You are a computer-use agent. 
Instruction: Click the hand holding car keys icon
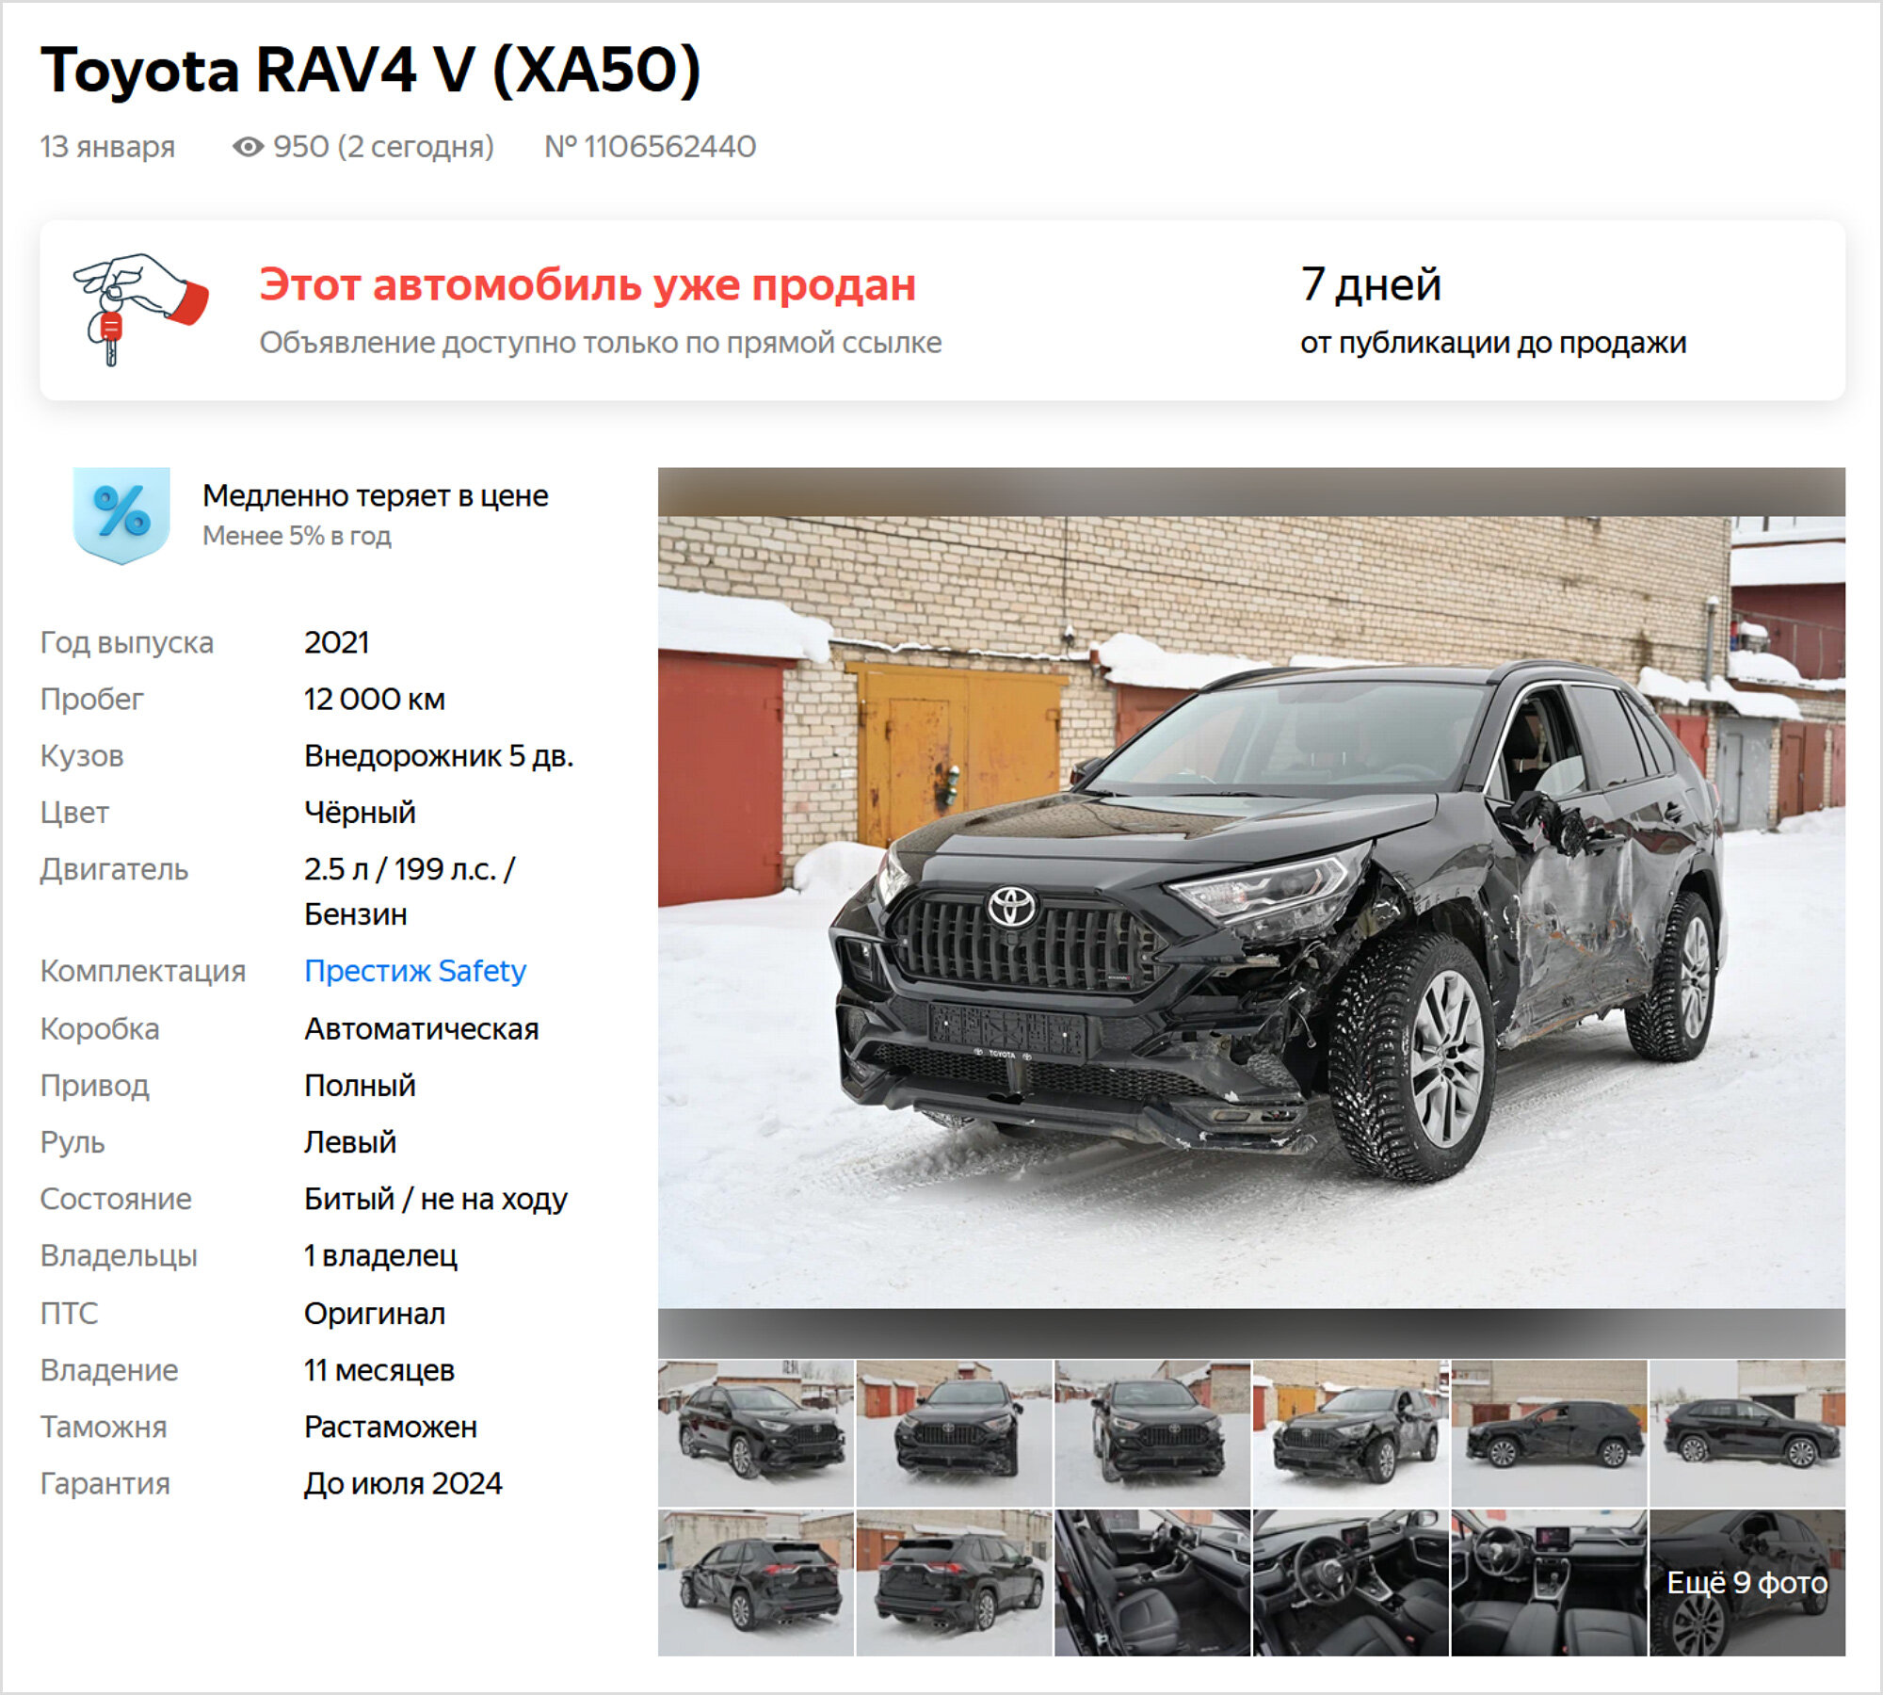pos(140,309)
